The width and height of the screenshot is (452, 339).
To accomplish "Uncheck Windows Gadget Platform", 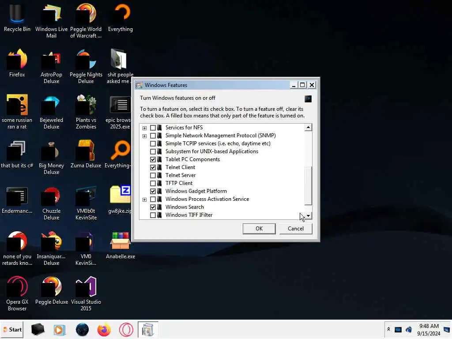I will point(153,191).
